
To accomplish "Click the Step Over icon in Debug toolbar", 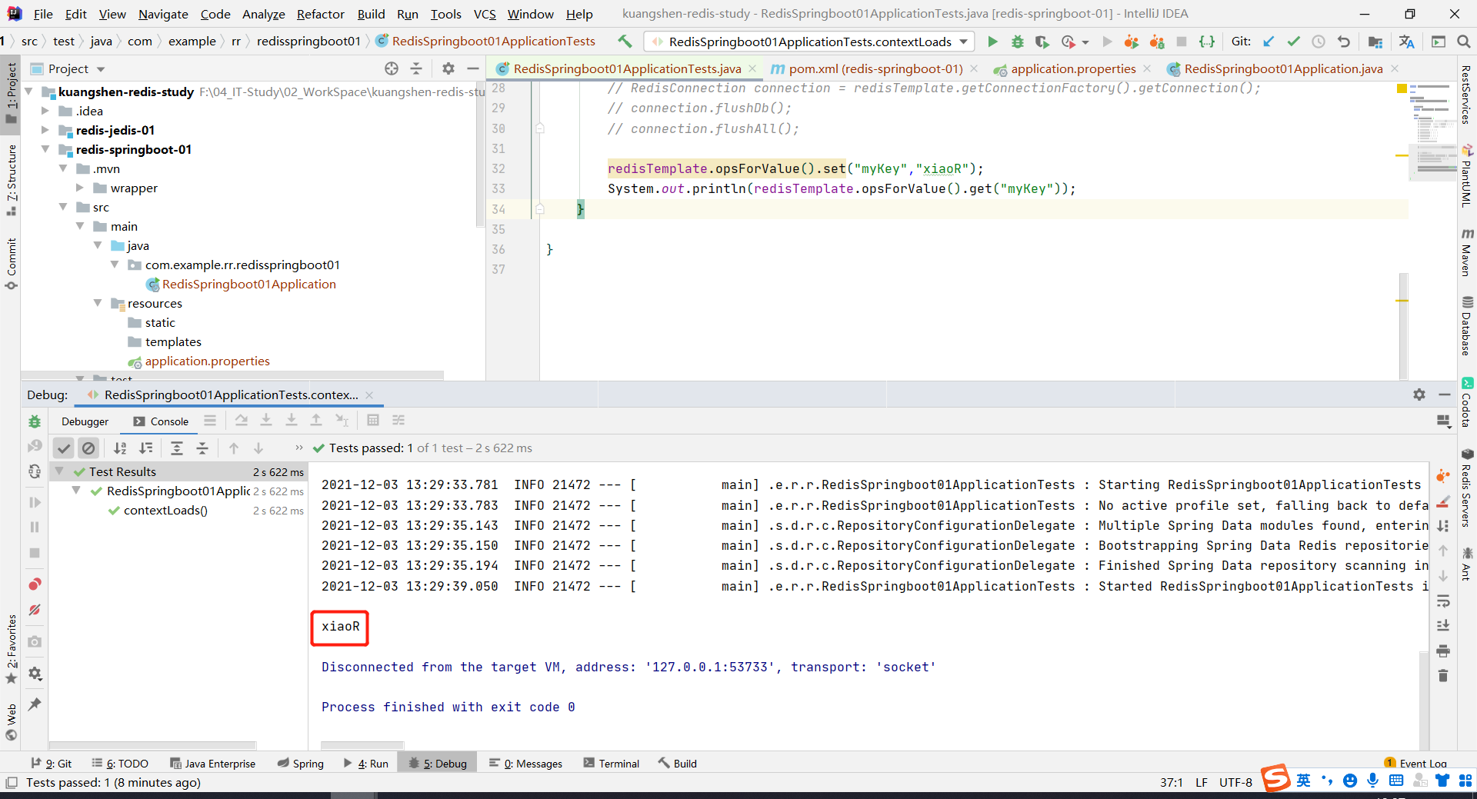I will point(241,421).
